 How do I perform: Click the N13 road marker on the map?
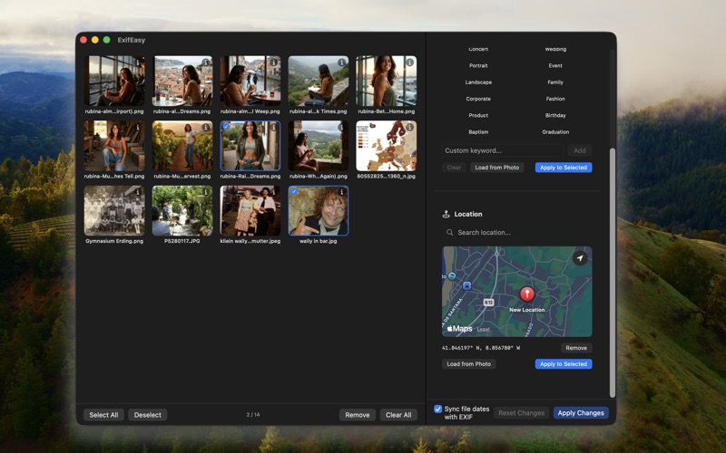point(488,303)
